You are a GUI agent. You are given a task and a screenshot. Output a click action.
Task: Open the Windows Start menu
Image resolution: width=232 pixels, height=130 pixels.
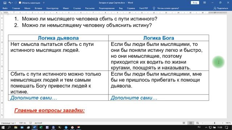[x=3, y=127]
